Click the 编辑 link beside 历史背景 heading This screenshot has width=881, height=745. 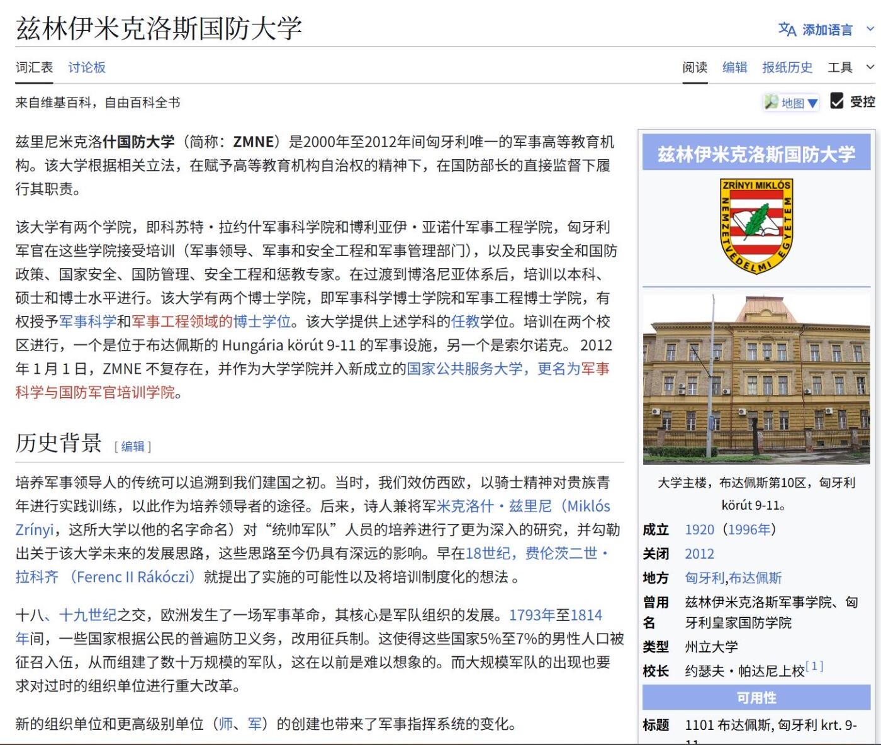tap(133, 446)
